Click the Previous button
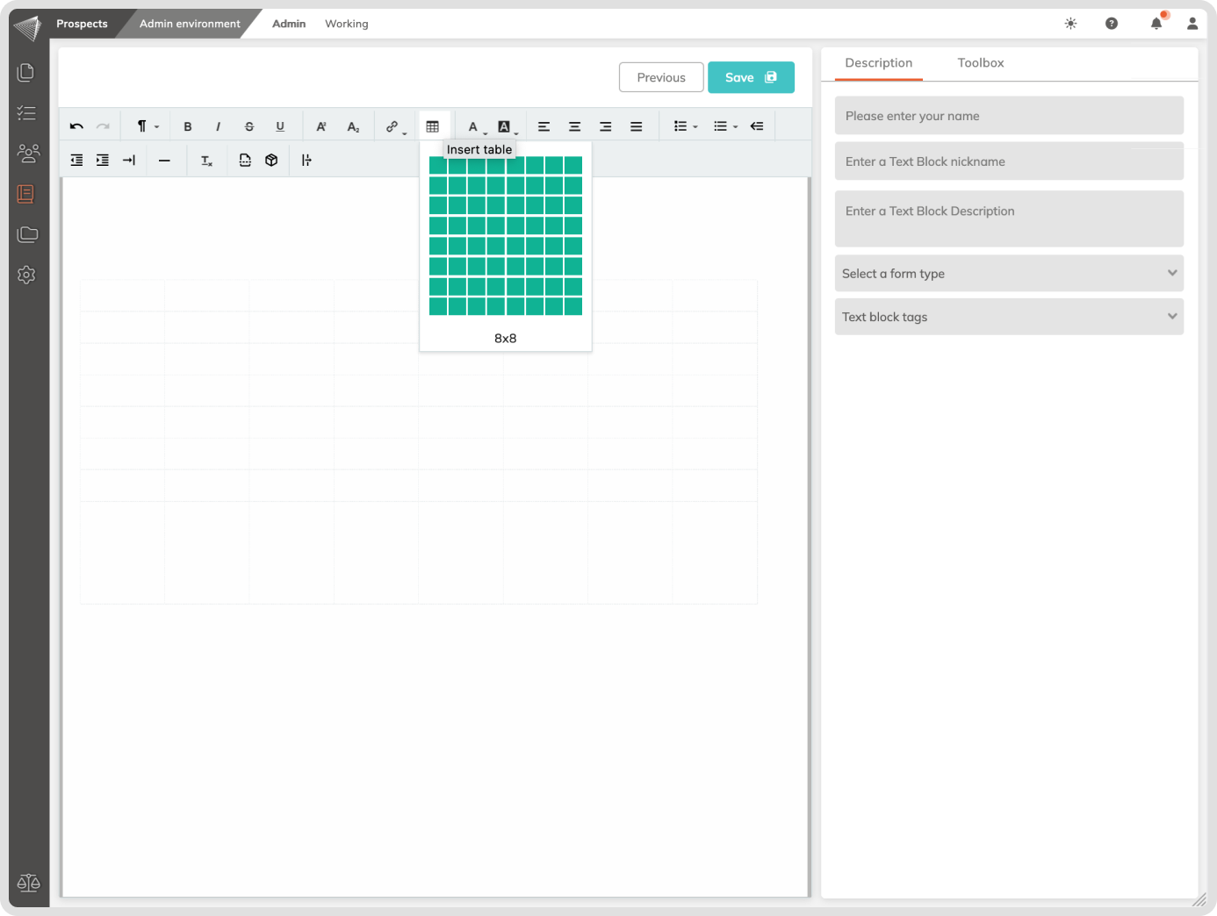Viewport: 1217px width, 916px height. pos(661,77)
